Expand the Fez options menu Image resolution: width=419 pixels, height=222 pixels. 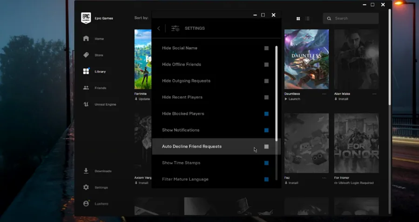[324, 178]
